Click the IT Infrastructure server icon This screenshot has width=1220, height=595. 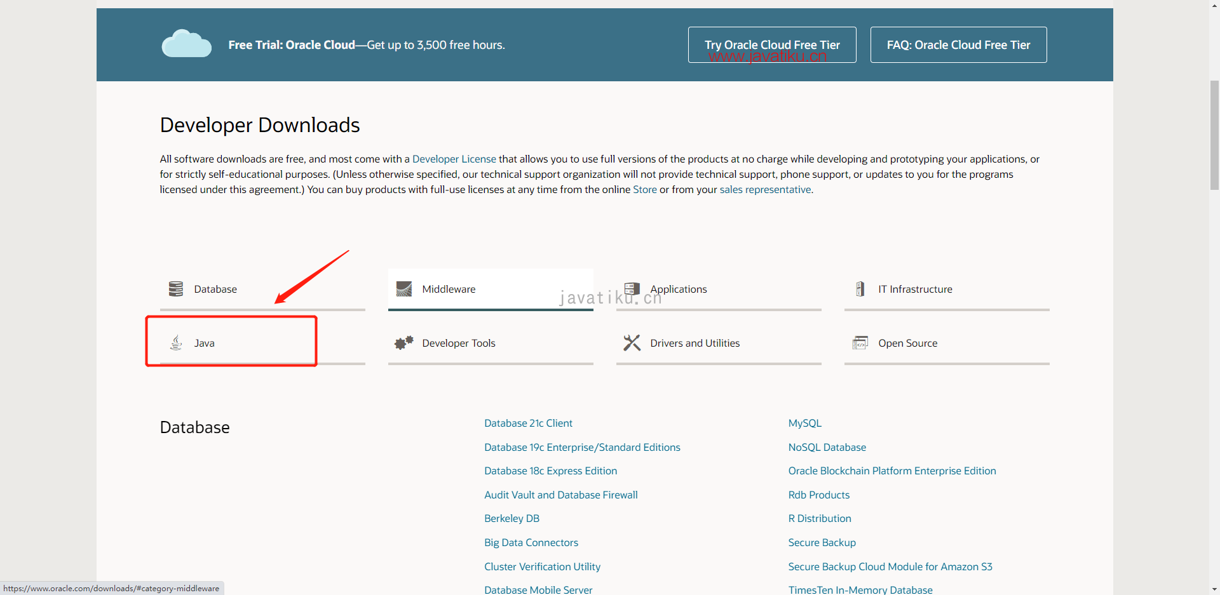tap(860, 289)
